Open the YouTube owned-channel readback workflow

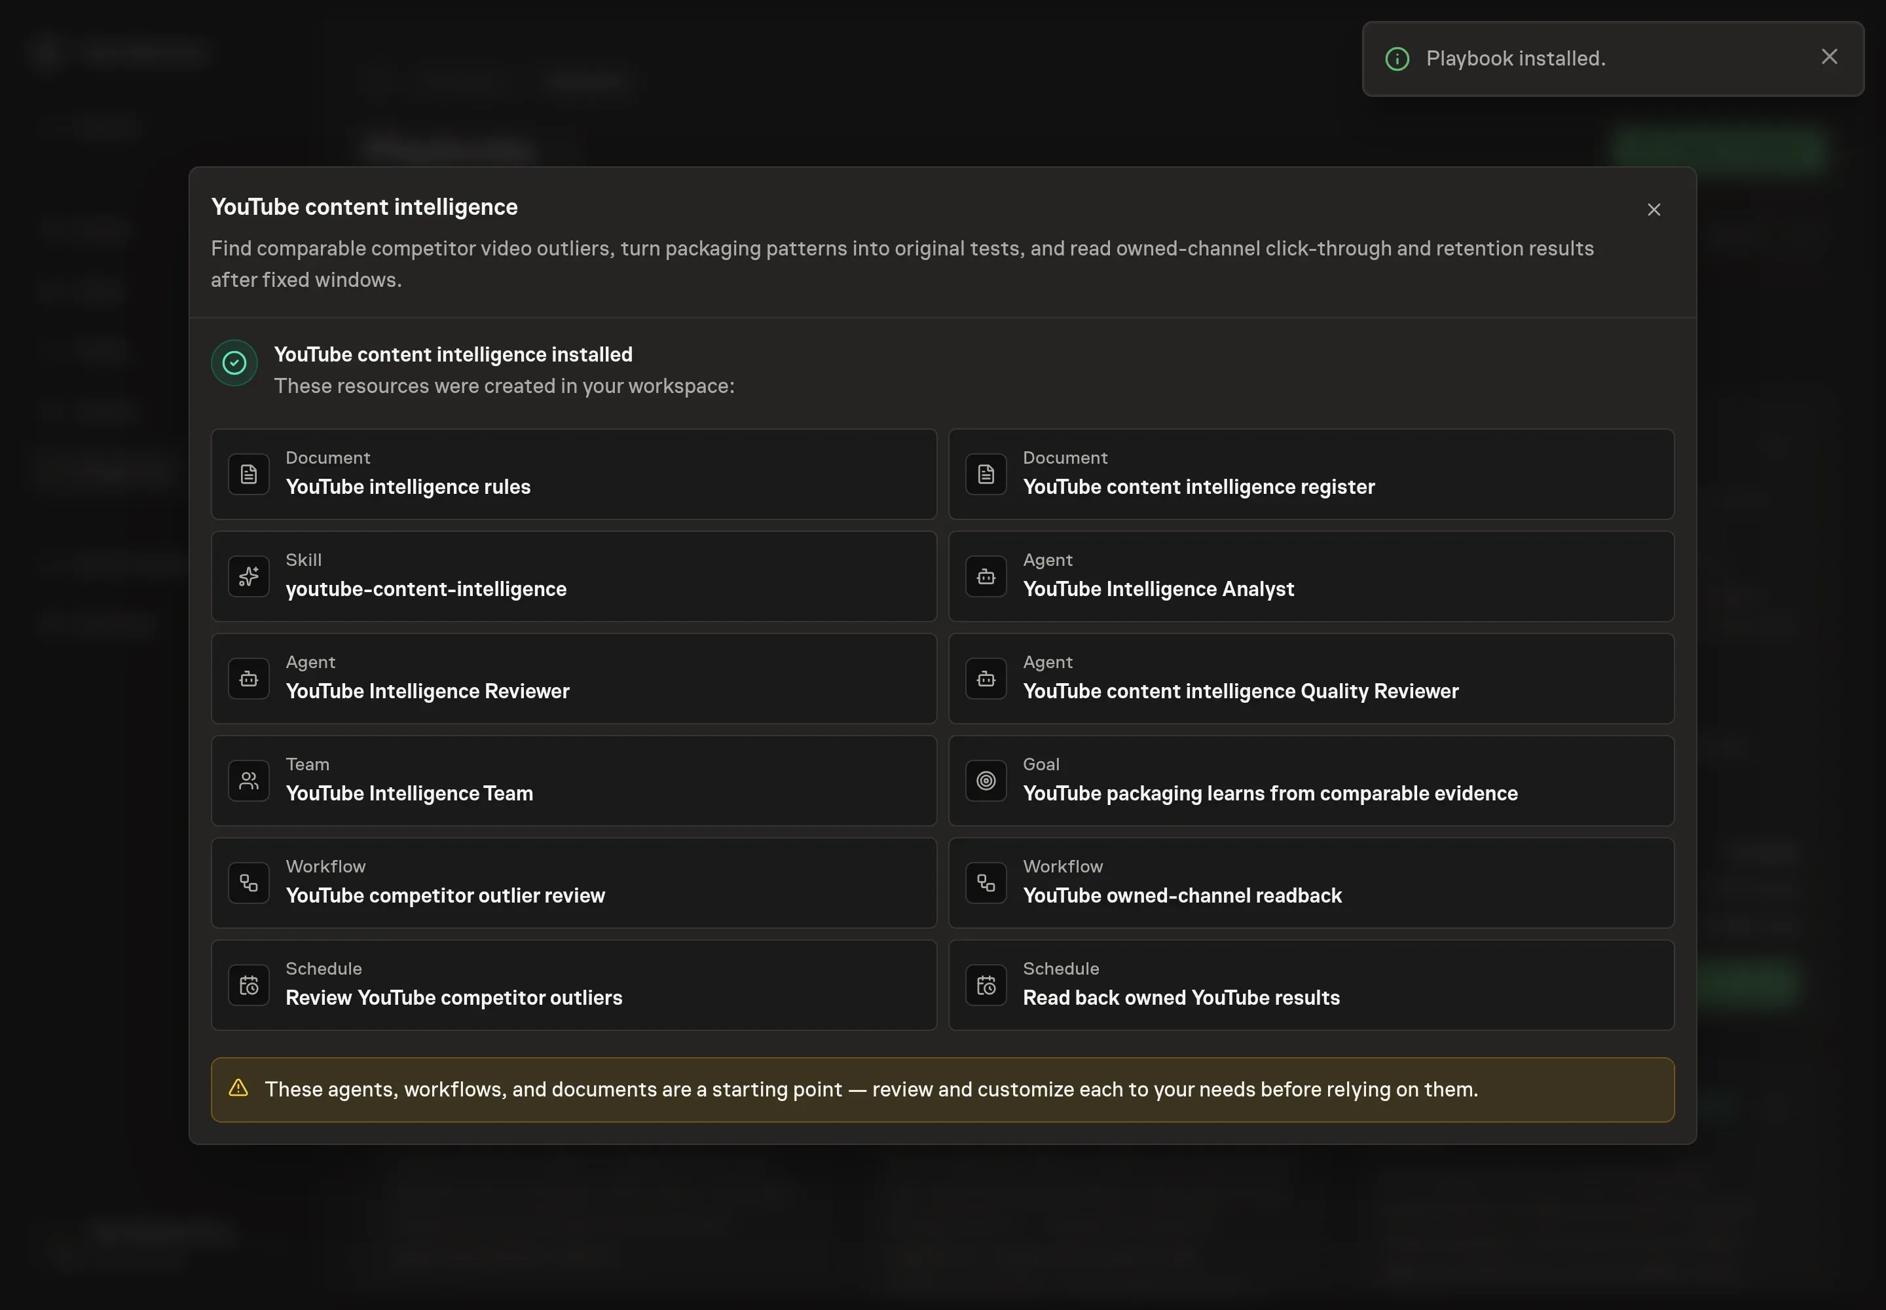point(1310,883)
